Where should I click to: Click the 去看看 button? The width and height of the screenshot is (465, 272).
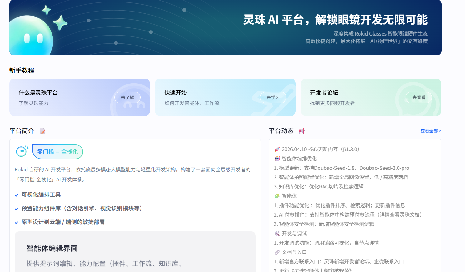418,97
